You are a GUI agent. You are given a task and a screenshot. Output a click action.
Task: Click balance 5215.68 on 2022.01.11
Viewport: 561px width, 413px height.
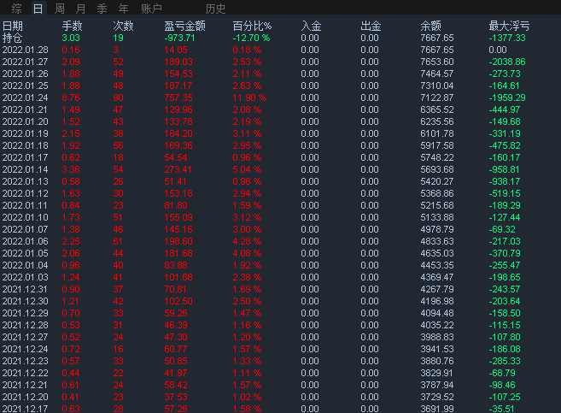[x=437, y=205]
